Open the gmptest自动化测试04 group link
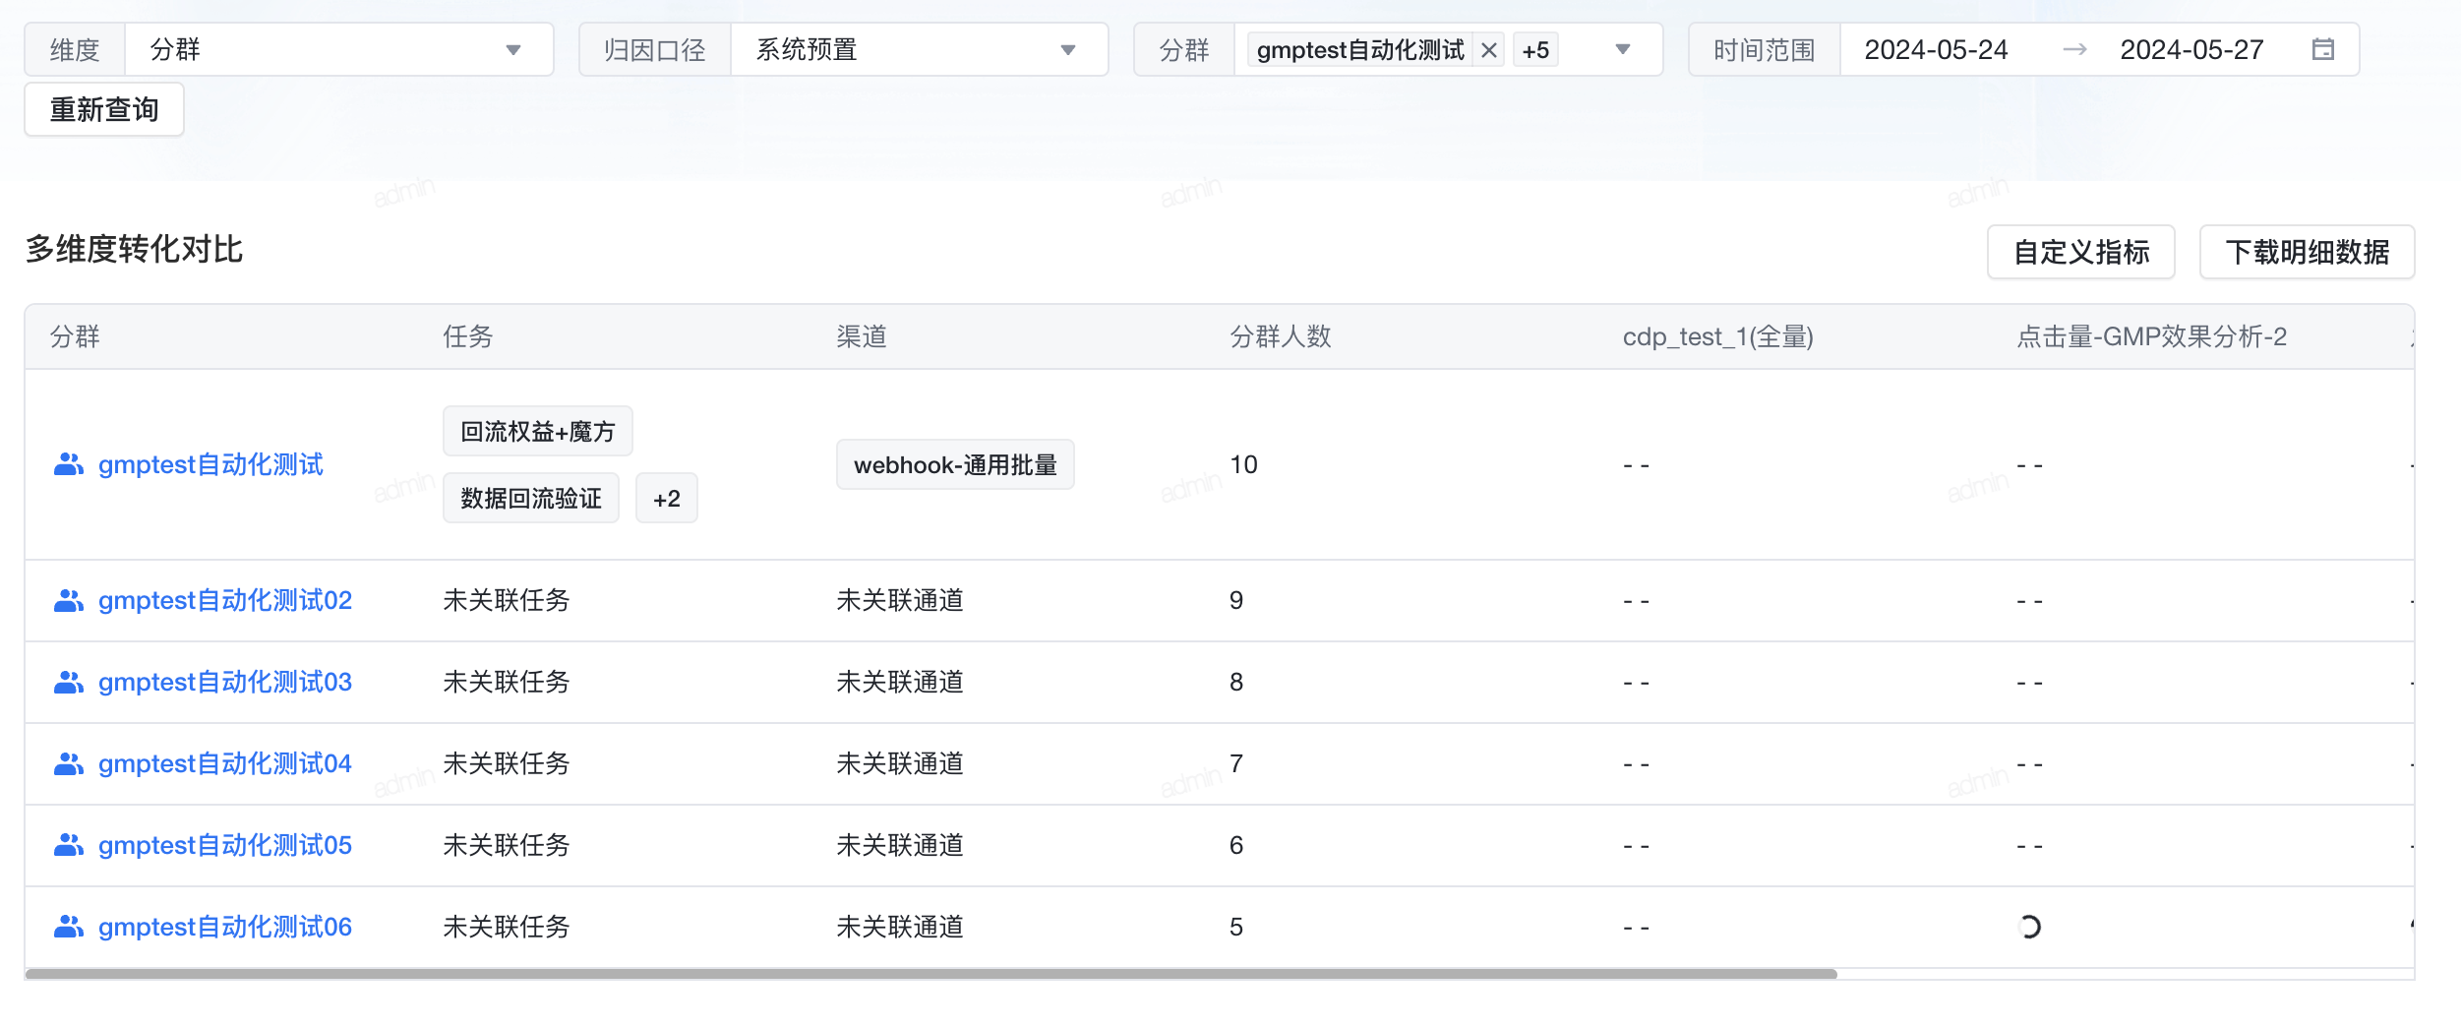 coord(225,763)
